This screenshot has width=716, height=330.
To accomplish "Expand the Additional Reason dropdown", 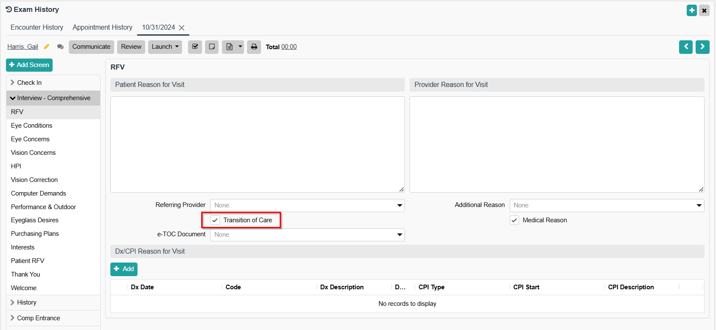I will [x=606, y=205].
